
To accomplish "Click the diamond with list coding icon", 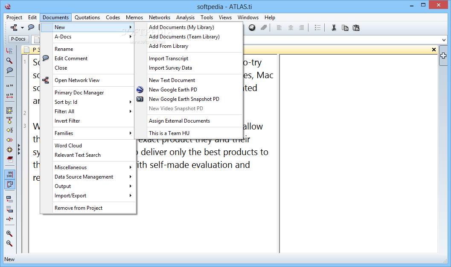I will pyautogui.click(x=9, y=130).
